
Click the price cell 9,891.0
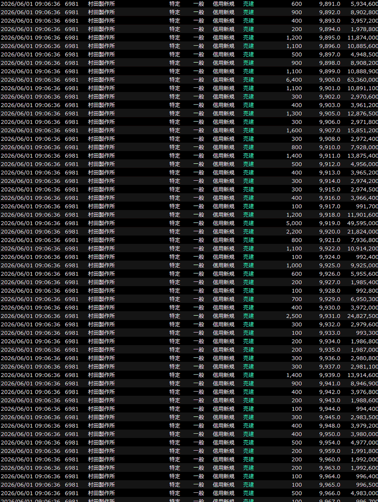click(x=329, y=4)
